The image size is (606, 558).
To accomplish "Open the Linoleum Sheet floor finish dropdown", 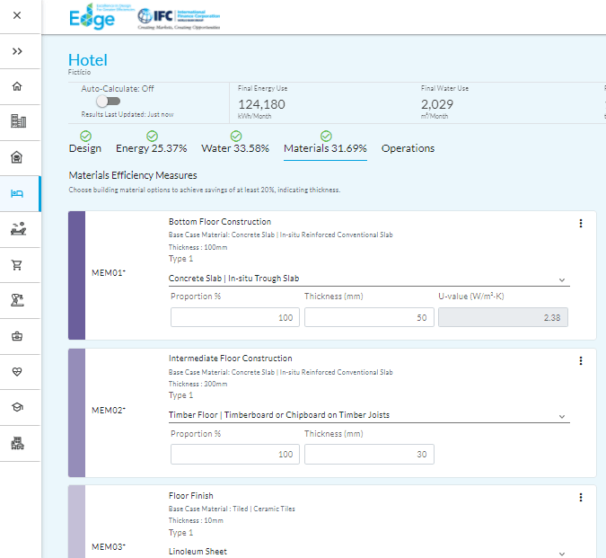I will [x=368, y=552].
